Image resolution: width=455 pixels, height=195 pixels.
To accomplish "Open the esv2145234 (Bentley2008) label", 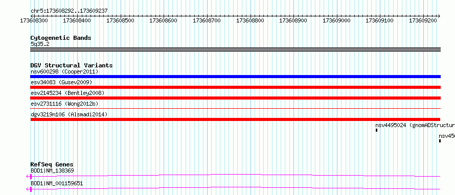I will tap(67, 93).
